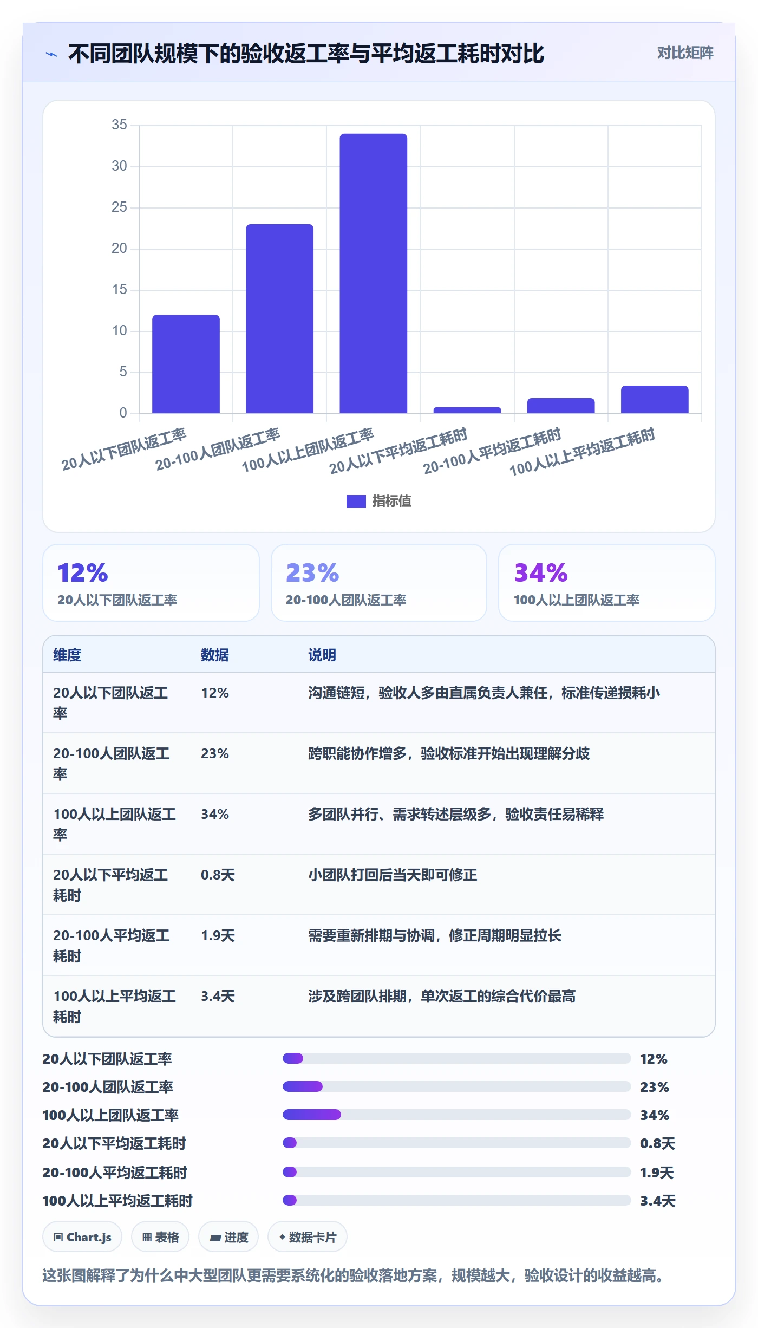Click the 20人以下平均返工耗时 bar in chart
Screen dimensions: 758x1328
pos(467,410)
